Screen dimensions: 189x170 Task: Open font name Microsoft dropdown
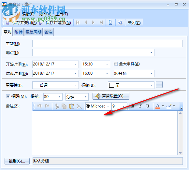pos(108,106)
